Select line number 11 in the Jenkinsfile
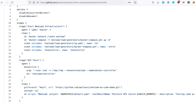Image resolution: width=195 pixels, height=103 pixels. pos(9,26)
